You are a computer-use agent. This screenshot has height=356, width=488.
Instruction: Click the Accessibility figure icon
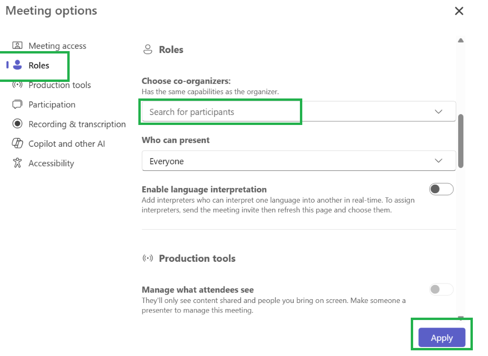click(x=18, y=163)
